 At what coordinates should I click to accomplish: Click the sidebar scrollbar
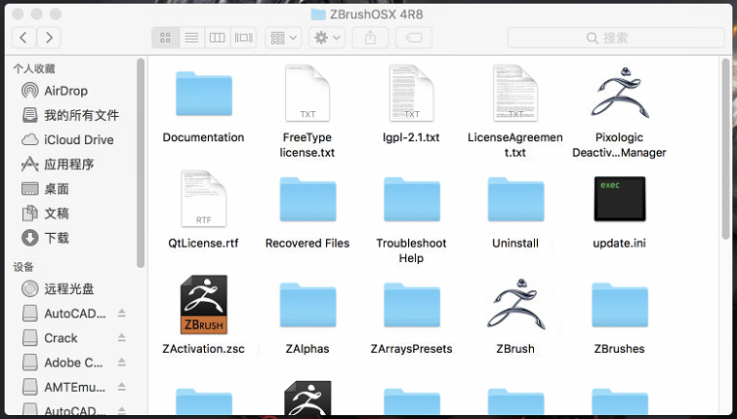[x=140, y=163]
